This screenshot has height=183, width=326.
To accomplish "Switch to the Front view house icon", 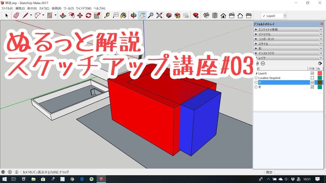I will (223, 16).
